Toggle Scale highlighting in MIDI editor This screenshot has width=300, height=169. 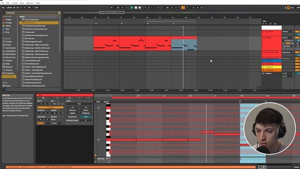(106, 102)
